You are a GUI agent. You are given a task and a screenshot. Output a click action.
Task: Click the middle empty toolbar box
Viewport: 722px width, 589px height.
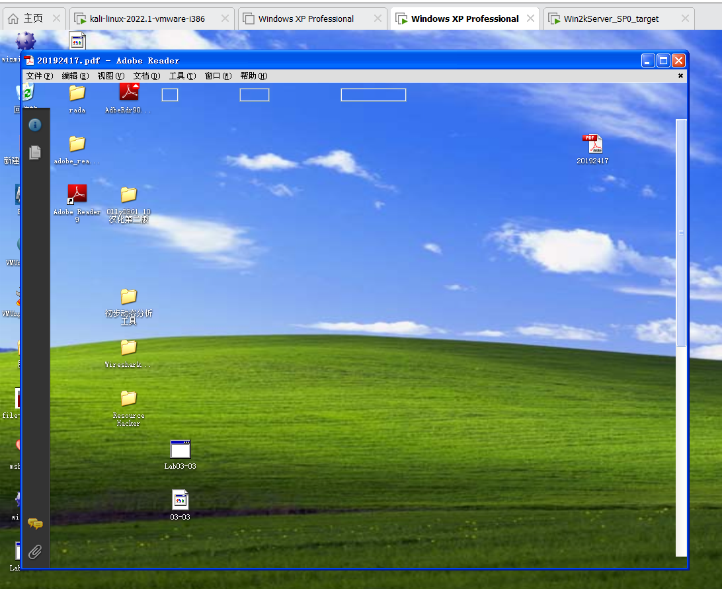point(255,95)
